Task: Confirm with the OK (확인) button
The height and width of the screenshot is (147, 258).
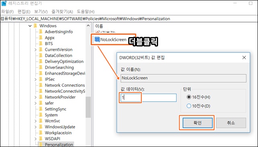Action: pos(198,123)
